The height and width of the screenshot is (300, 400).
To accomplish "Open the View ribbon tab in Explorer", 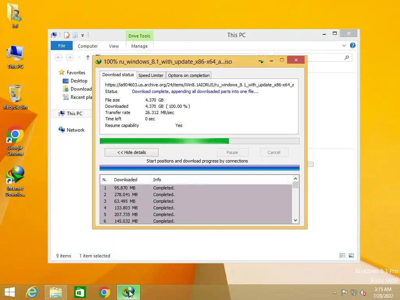I will tap(114, 46).
